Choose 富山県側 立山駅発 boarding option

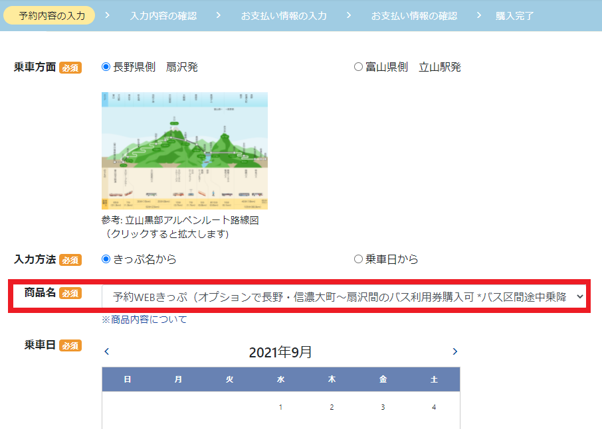[359, 67]
